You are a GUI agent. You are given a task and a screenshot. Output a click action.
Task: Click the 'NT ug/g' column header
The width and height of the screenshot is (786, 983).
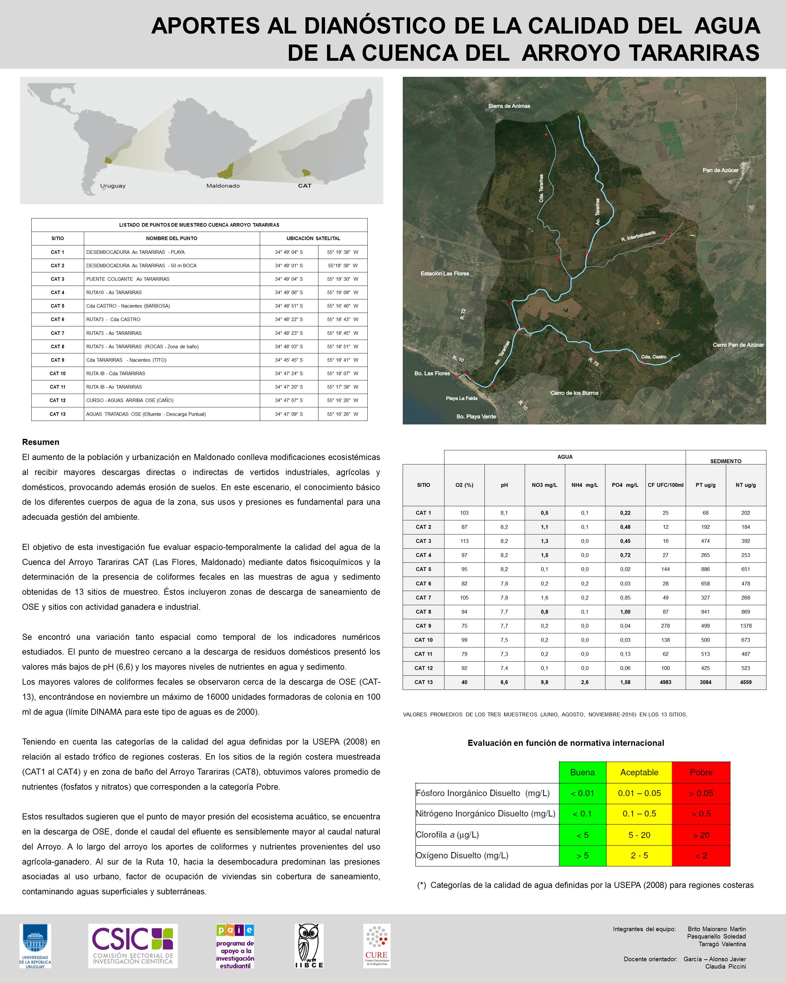pyautogui.click(x=745, y=485)
